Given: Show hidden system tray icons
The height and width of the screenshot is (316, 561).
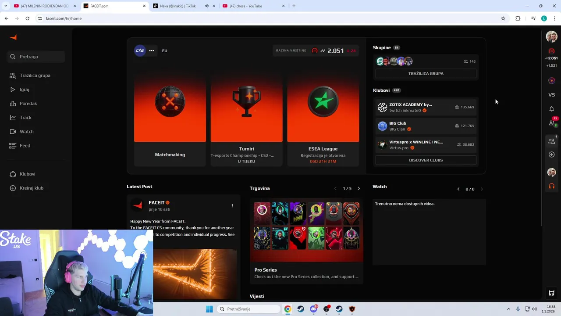Looking at the screenshot, I should click(x=508, y=309).
